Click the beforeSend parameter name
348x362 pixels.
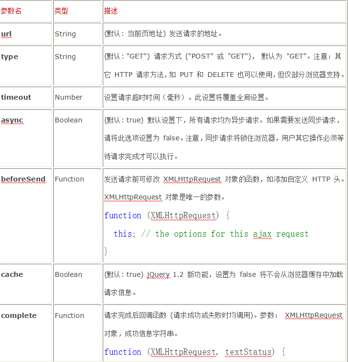point(23,179)
